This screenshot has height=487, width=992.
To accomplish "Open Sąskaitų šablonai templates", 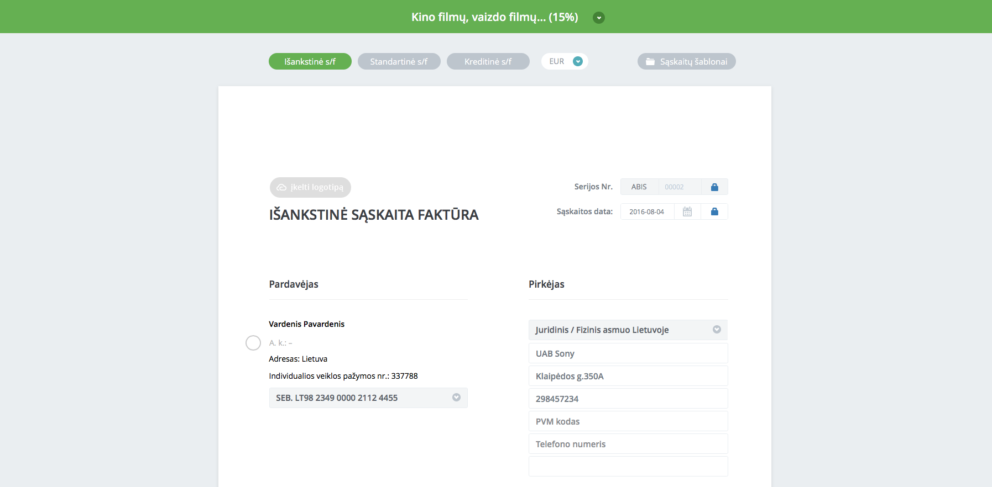I will [x=687, y=61].
